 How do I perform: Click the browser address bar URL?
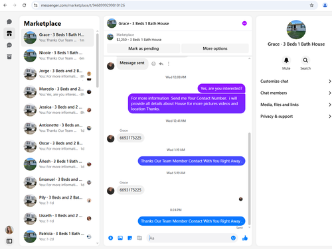click(83, 5)
